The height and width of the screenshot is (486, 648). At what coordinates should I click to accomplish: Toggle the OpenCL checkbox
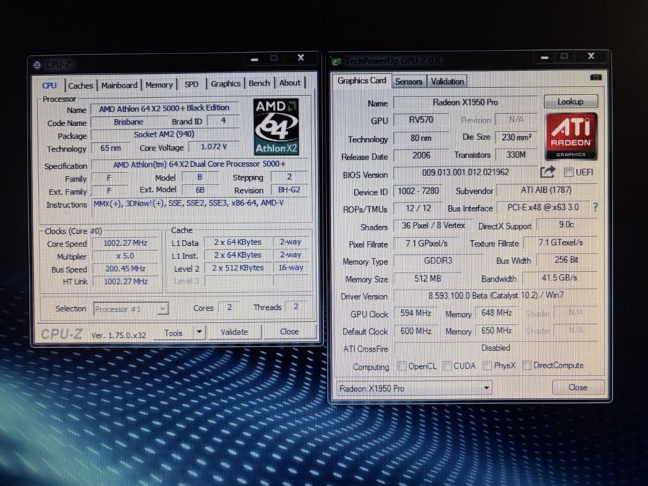pyautogui.click(x=401, y=366)
